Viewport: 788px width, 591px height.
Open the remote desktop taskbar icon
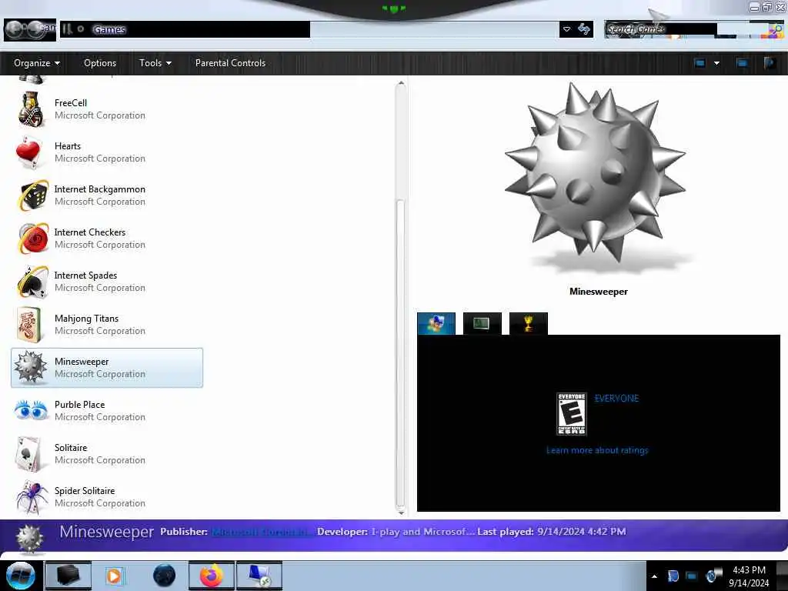pyautogui.click(x=259, y=576)
